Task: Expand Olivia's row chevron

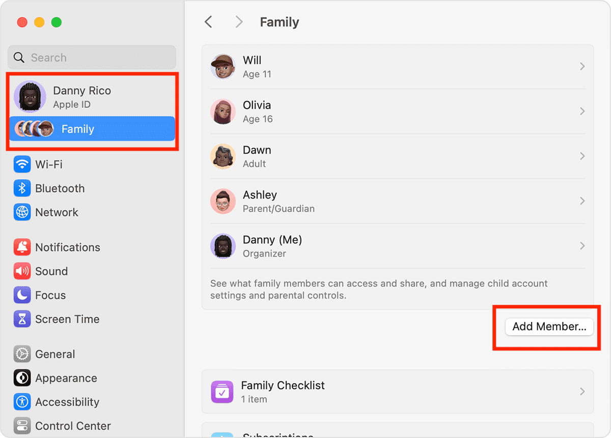Action: click(582, 112)
